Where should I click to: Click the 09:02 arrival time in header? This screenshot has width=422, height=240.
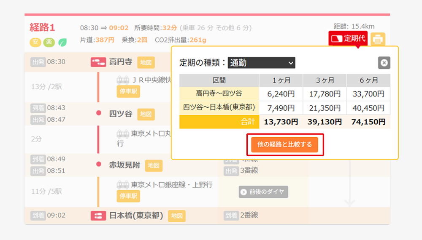119,28
